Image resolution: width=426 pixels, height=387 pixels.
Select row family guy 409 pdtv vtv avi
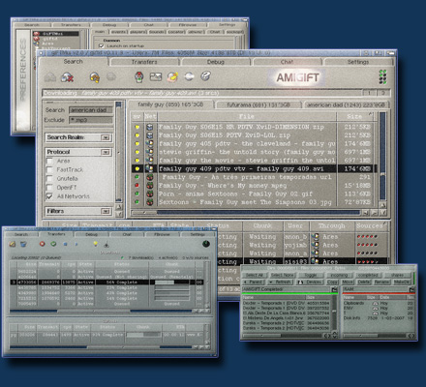(x=254, y=168)
